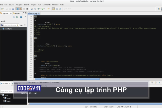The image size is (162, 108).
Task: Click the first Console toolbar icon
Action: tap(152, 82)
